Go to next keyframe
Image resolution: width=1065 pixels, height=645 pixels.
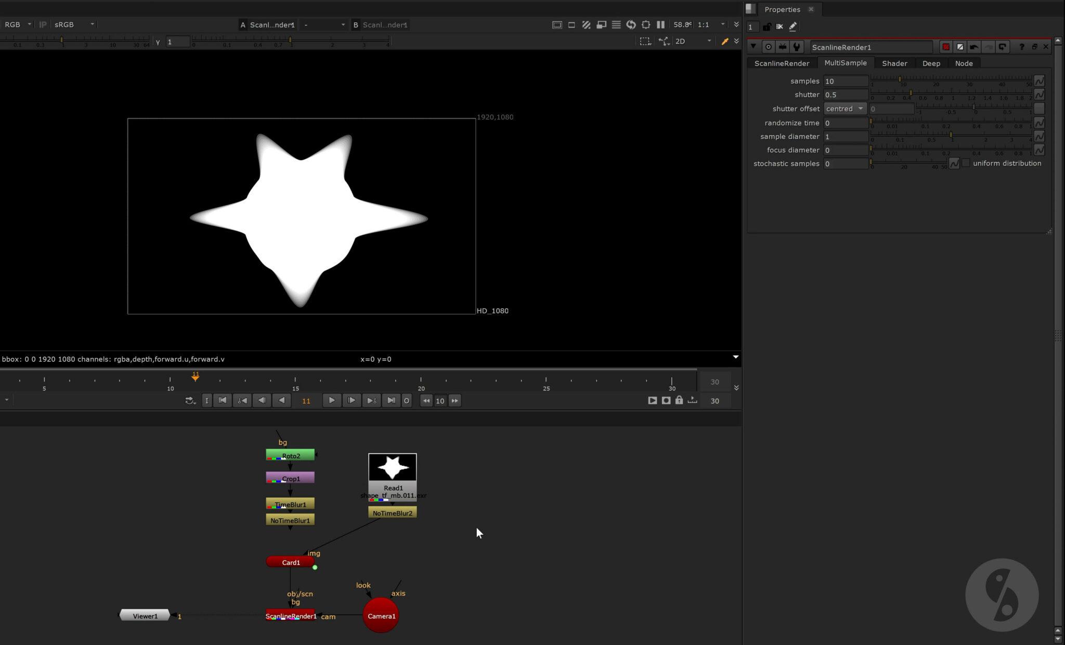371,401
